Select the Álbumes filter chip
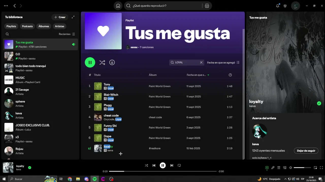This screenshot has width=325, height=182. [x=44, y=26]
